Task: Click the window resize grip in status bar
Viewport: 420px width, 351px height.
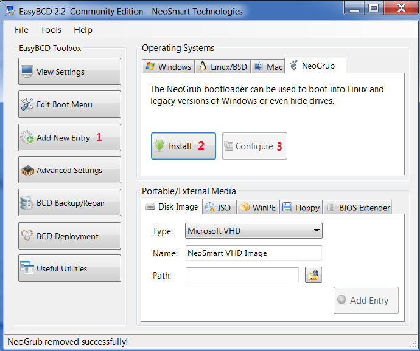Action: (413, 344)
